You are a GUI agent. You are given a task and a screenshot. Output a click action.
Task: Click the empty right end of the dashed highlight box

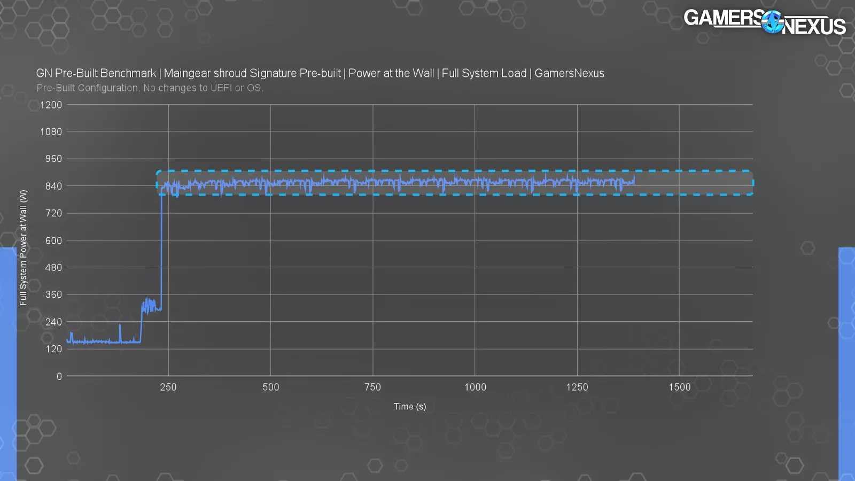tap(695, 183)
